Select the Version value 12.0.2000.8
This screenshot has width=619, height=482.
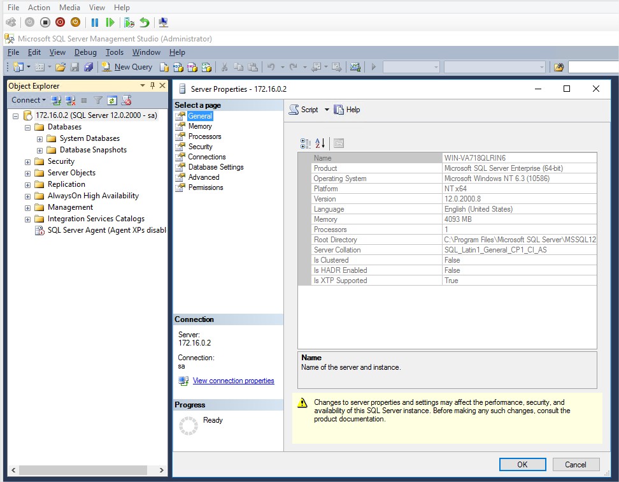point(463,199)
